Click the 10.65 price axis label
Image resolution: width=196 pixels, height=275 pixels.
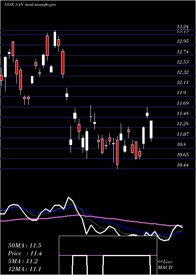(183, 155)
